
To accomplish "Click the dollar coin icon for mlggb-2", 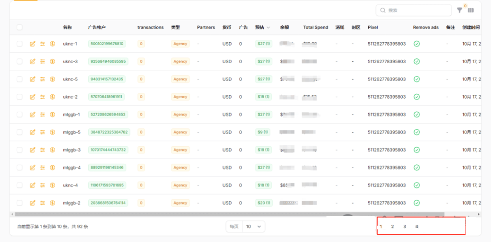I will 52,203.
